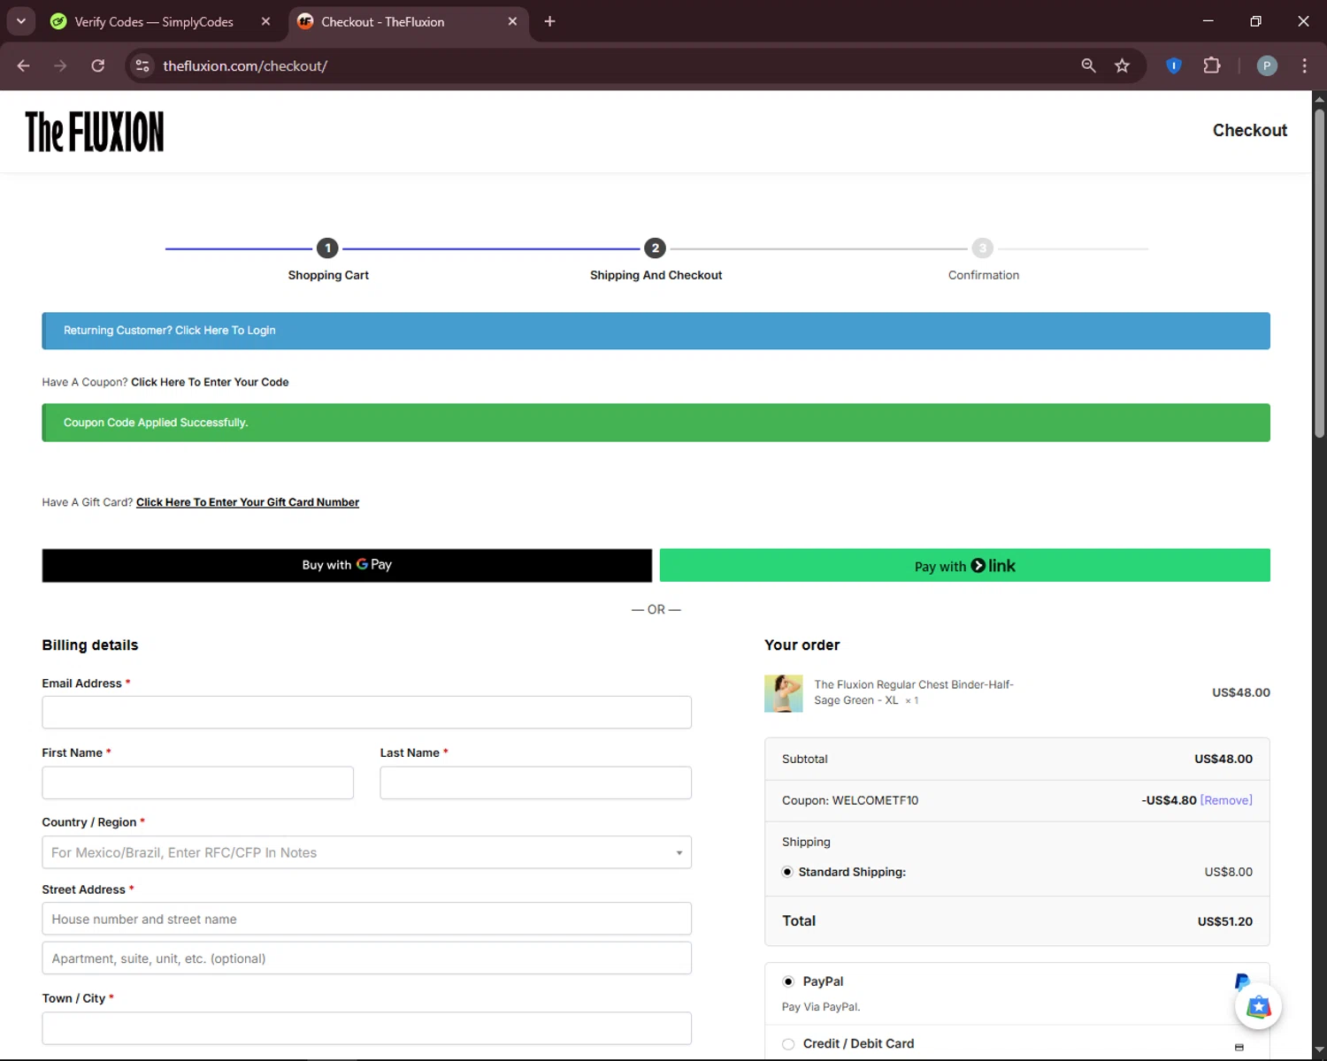The height and width of the screenshot is (1061, 1327).
Task: Click Pay with link button
Action: click(964, 565)
